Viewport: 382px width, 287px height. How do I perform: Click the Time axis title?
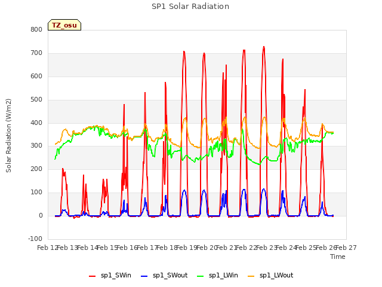click(x=338, y=257)
